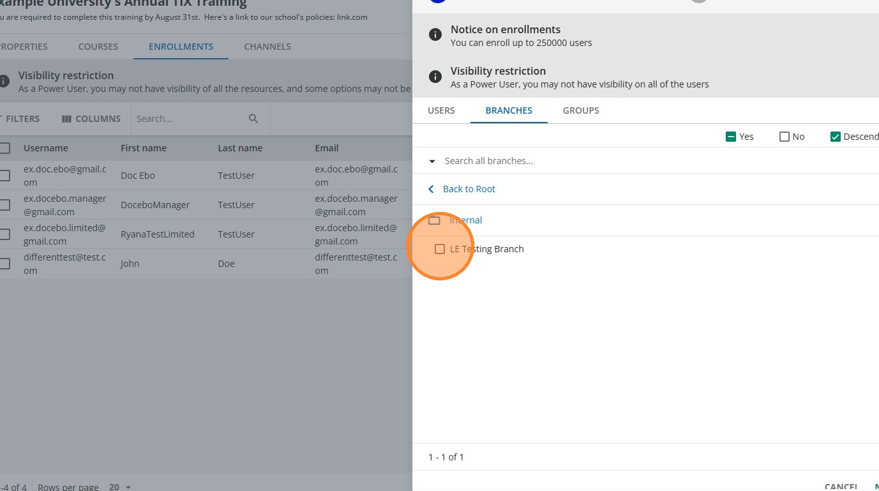Open the Internal branch folder
879x491 pixels.
point(465,220)
